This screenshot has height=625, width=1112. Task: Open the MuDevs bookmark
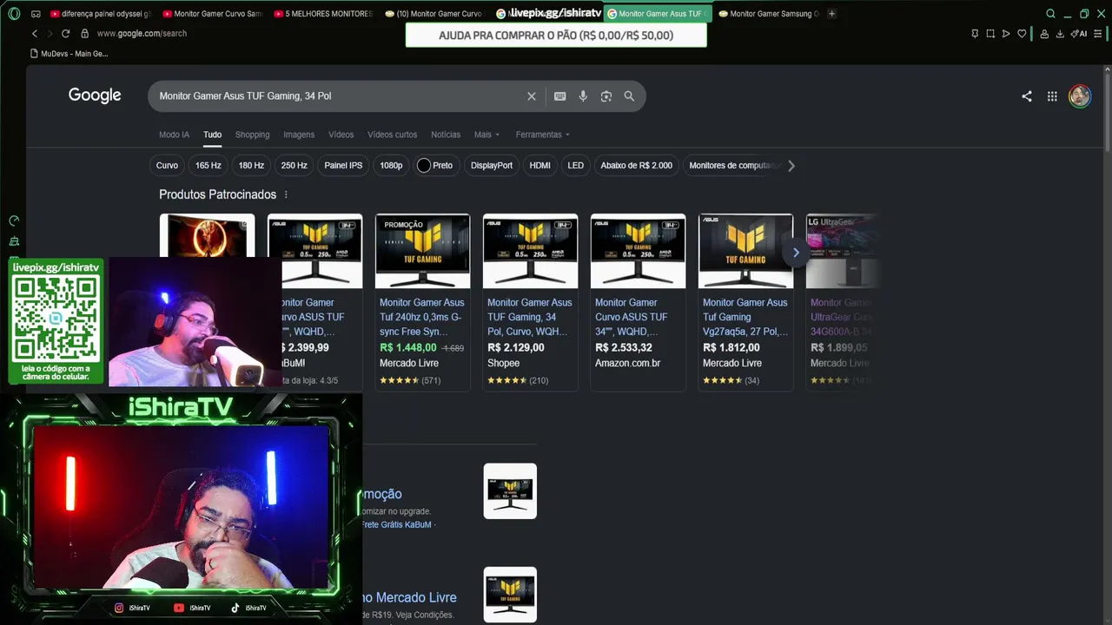69,54
